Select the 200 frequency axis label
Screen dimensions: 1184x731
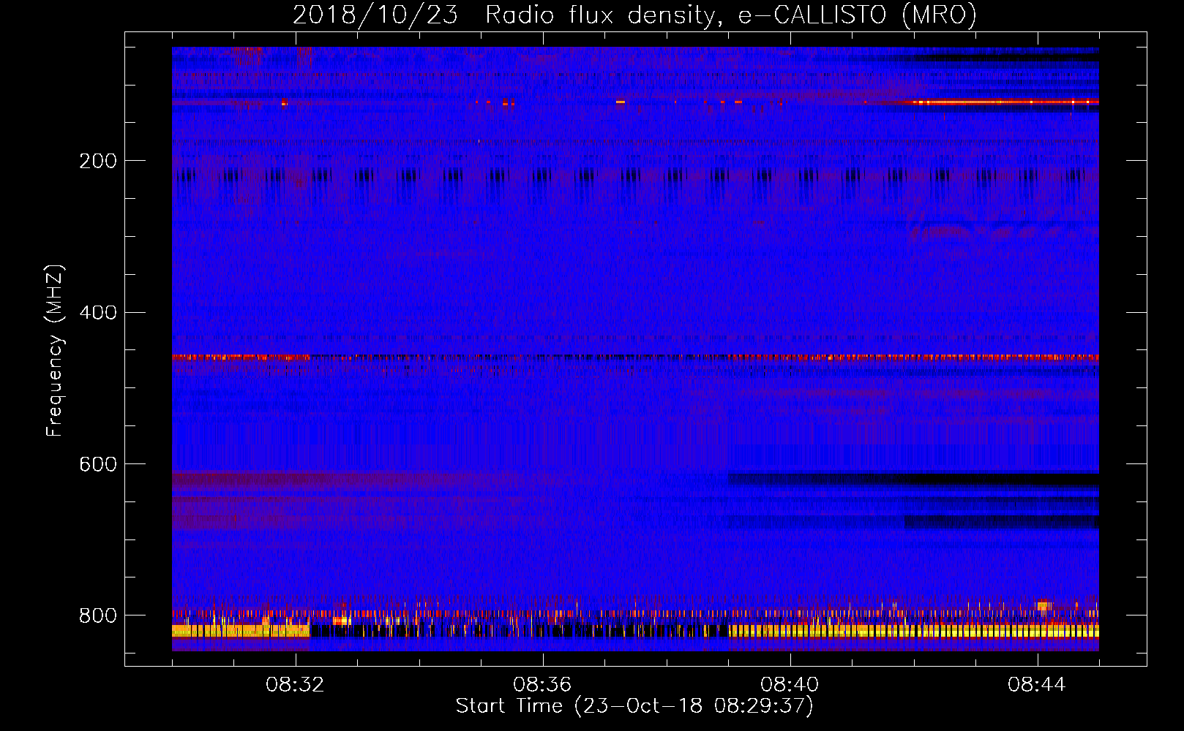click(97, 161)
